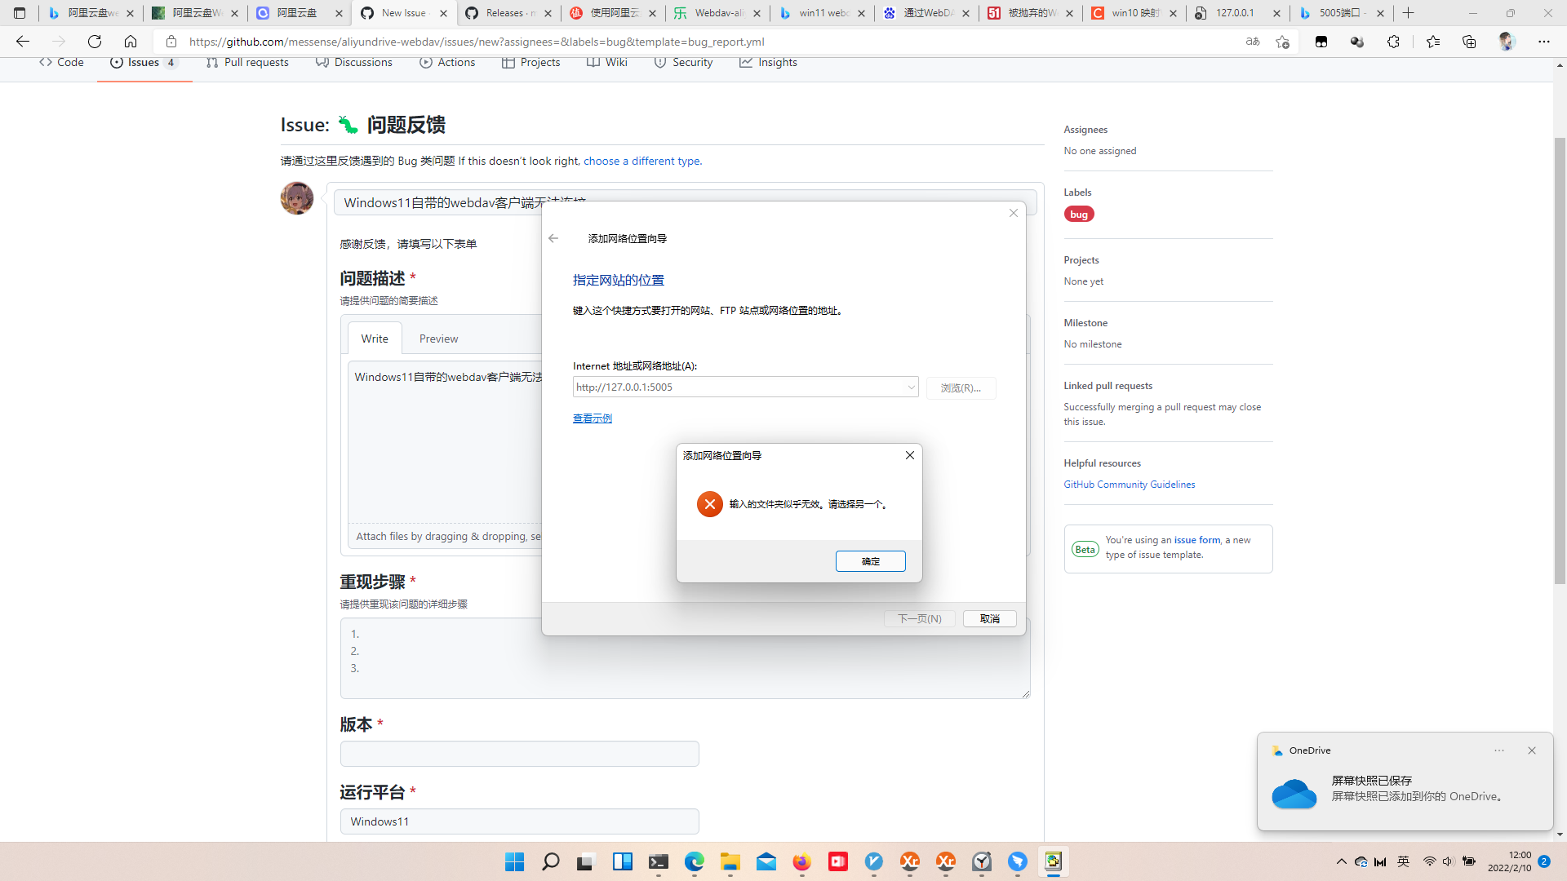Switch to the Preview tab
1567x881 pixels.
pos(438,338)
